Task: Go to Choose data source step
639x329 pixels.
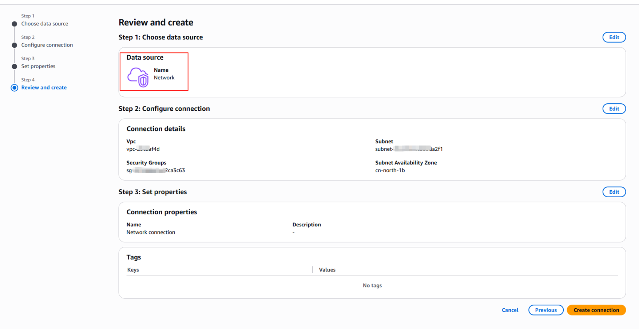Action: [44, 24]
